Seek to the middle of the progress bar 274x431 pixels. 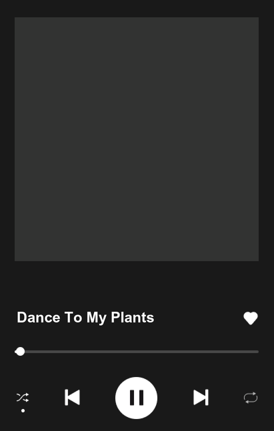[137, 352]
